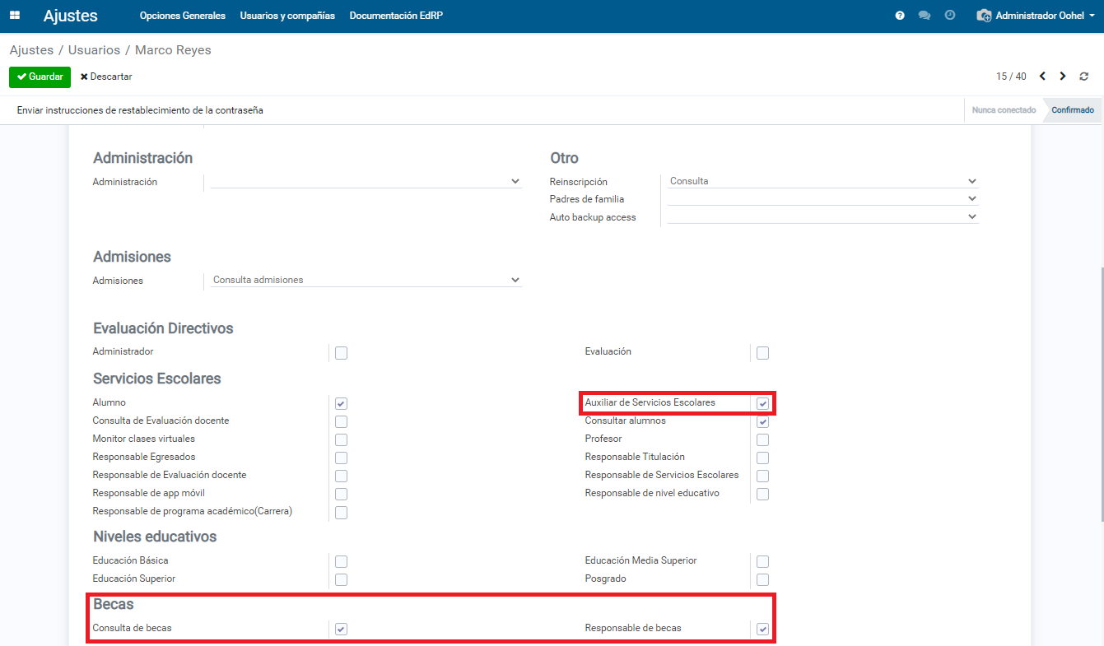Screen dimensions: 1104x646
Task: Click the Descartar button
Action: tap(106, 77)
